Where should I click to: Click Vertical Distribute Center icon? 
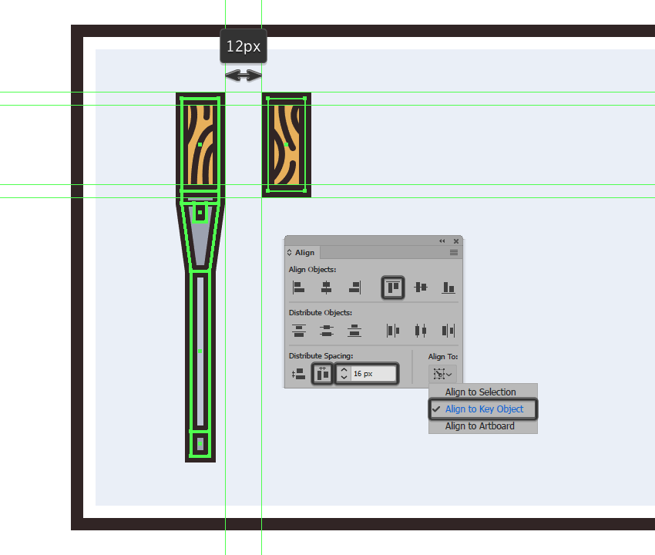click(x=326, y=331)
